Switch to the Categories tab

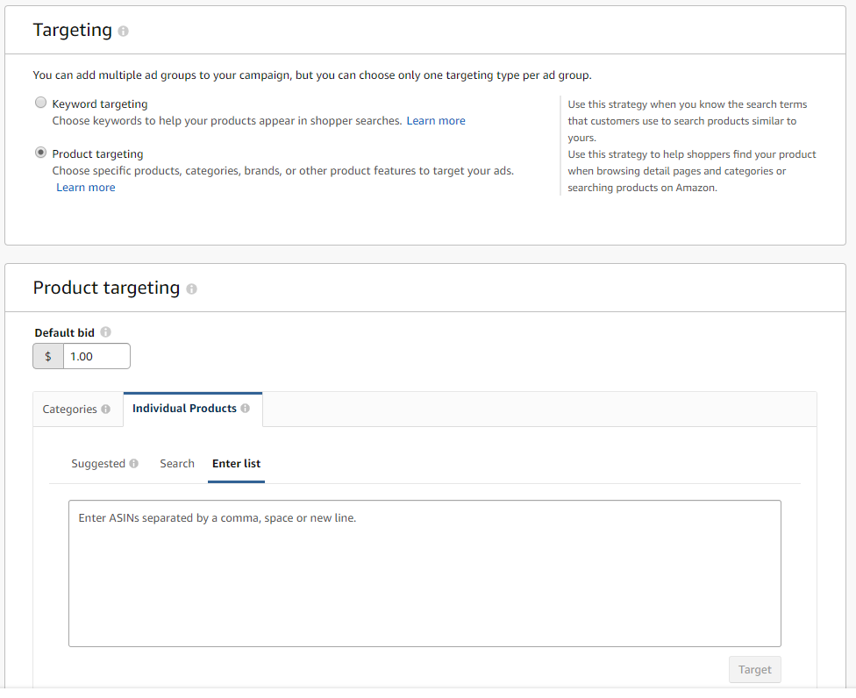pyautogui.click(x=69, y=410)
